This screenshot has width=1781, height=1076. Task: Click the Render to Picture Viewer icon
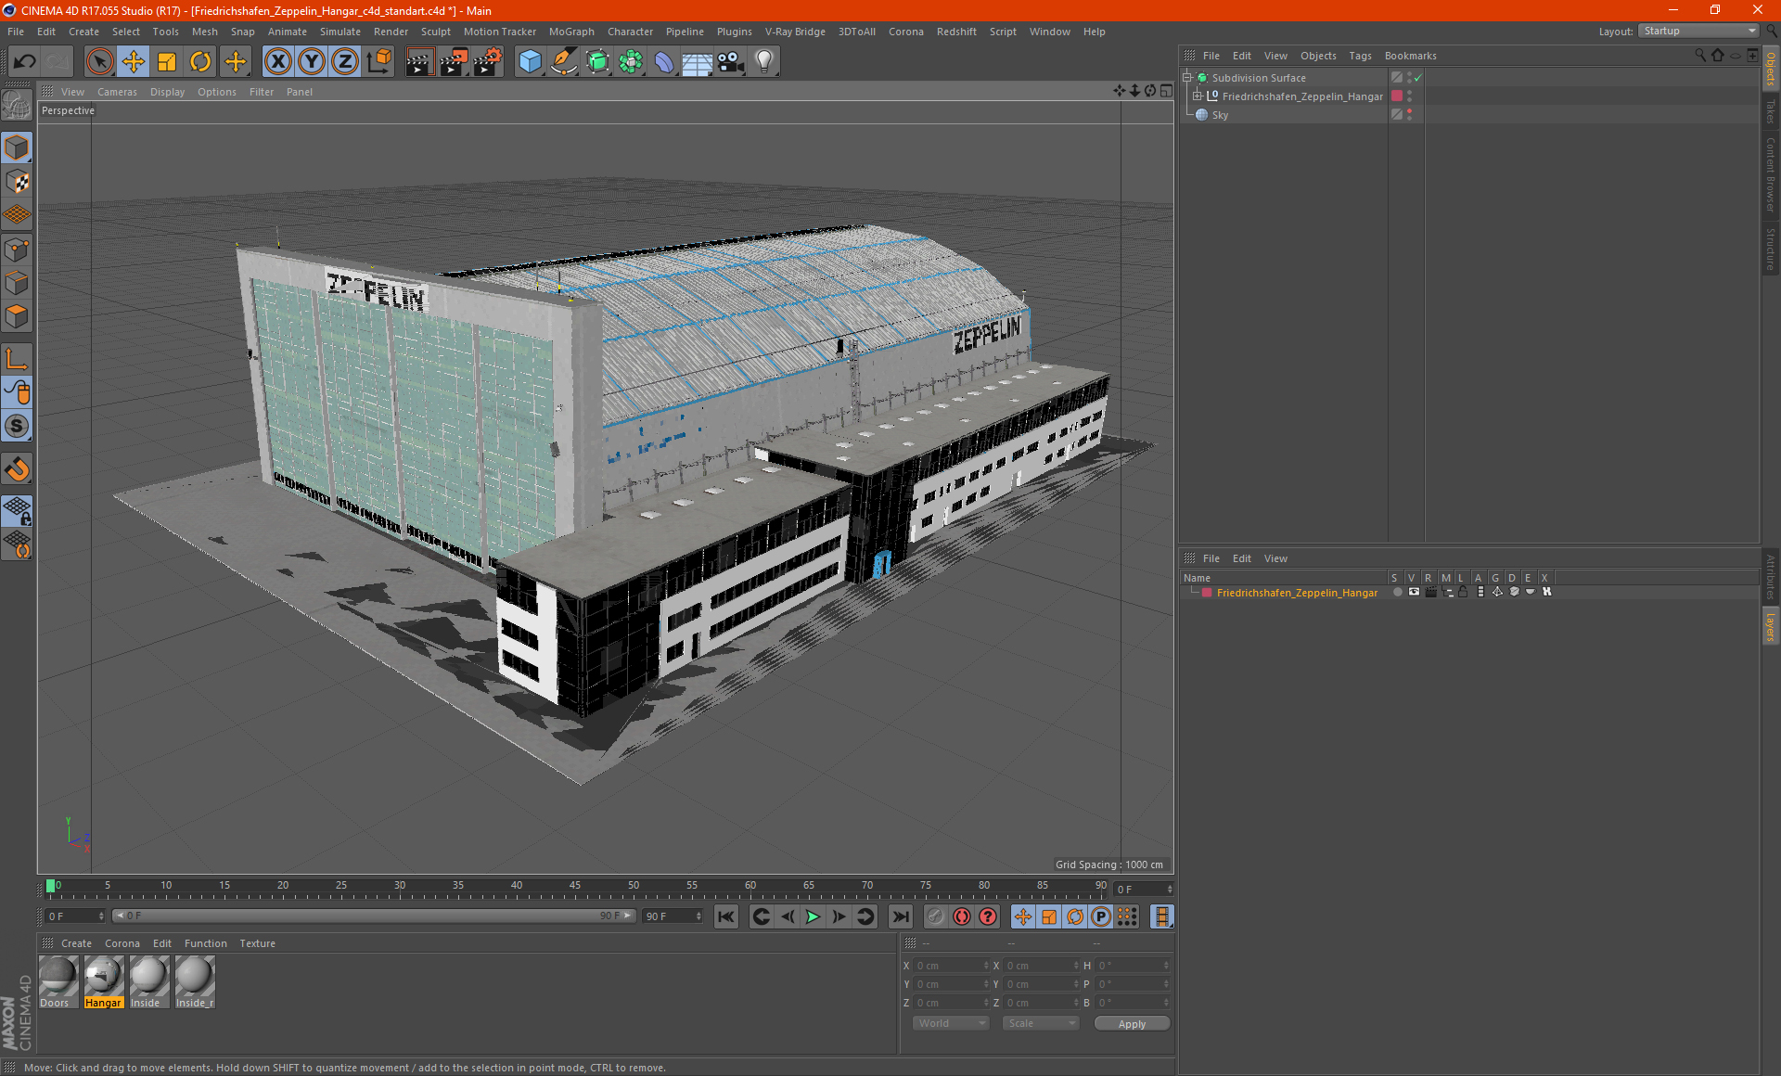[454, 61]
